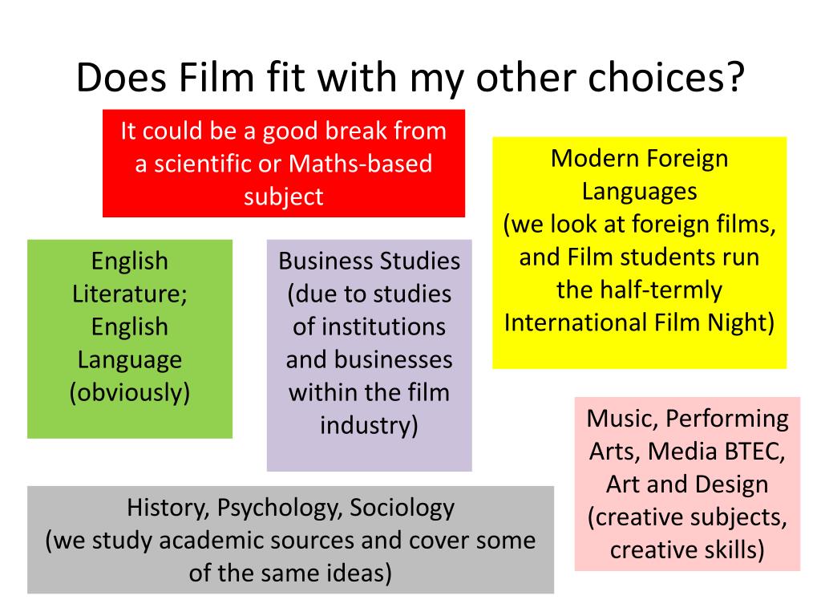Click the word "Film" in the title
This screenshot has height=616, width=821.
(216, 78)
